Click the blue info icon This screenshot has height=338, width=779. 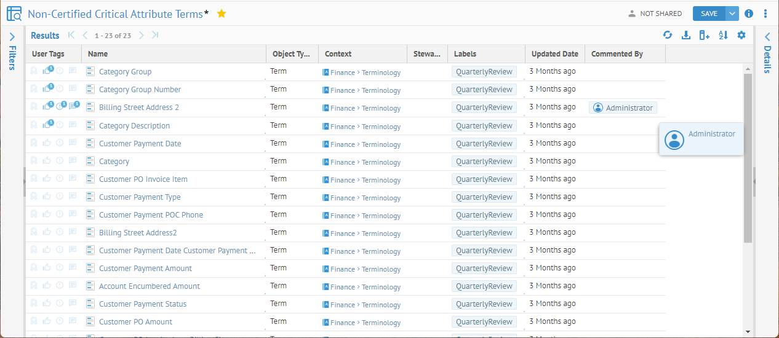click(x=749, y=14)
